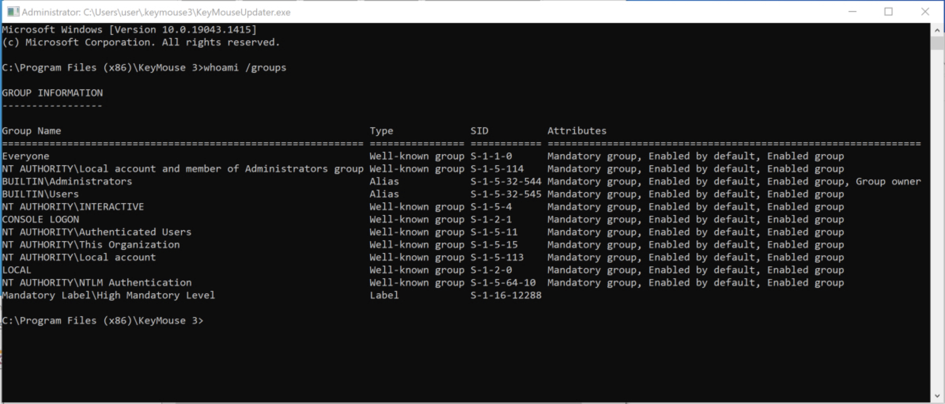Click the Microsoft Corporation copyright line
Viewport: 945px width, 404px height.
pyautogui.click(x=141, y=42)
